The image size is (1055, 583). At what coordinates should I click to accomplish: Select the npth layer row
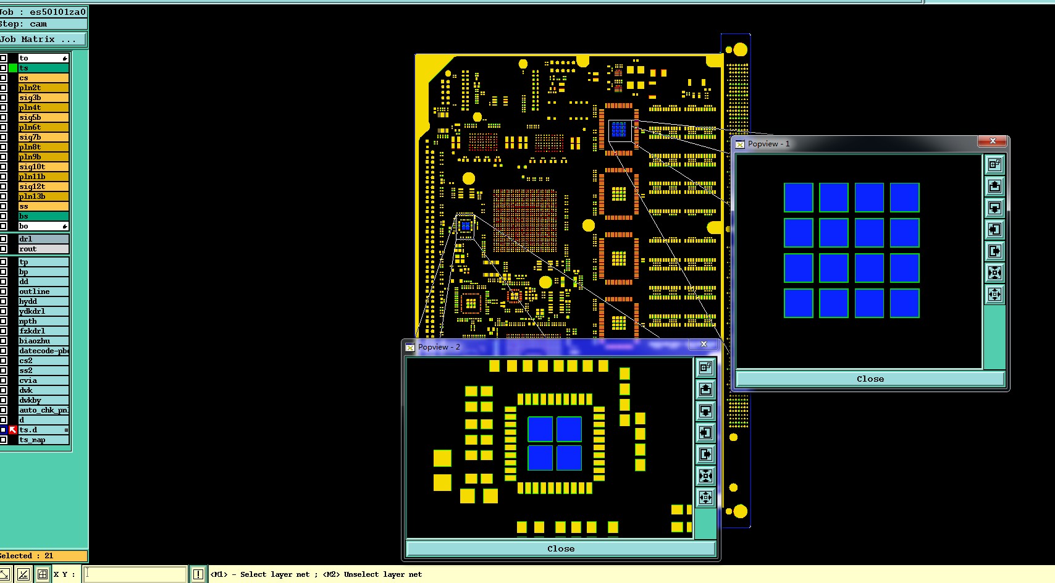click(43, 321)
